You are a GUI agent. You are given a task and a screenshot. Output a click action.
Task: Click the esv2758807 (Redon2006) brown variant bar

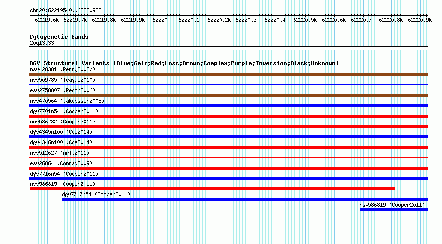click(228, 95)
